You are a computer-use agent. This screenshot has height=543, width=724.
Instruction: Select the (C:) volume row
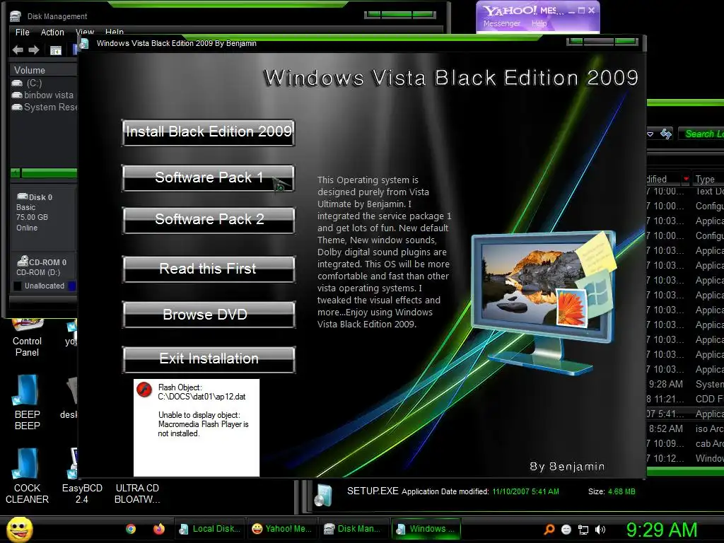44,83
